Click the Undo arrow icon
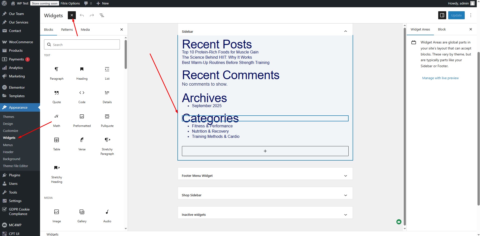The height and width of the screenshot is (236, 480). (82, 15)
